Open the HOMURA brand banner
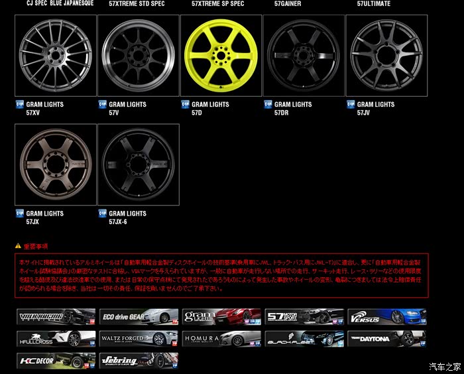This screenshot has height=374, width=464. pos(221,339)
